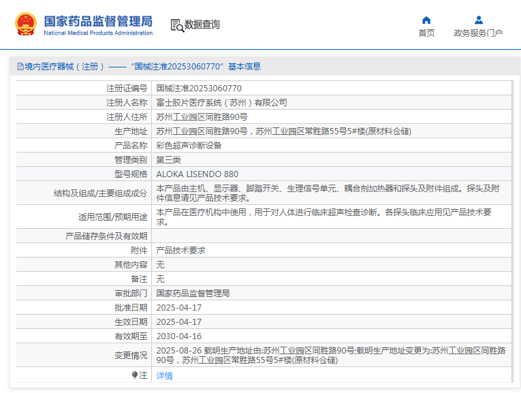Image resolution: width=521 pixels, height=393 pixels.
Task: Click the ALOKA LISENDO 880 model cell
Action: pyautogui.click(x=198, y=174)
